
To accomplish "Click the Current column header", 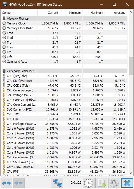I will point(49,13).
